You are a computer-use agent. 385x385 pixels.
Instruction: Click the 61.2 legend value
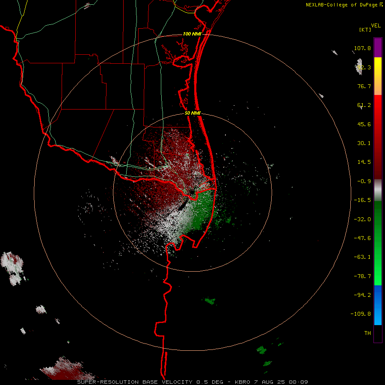click(x=364, y=105)
